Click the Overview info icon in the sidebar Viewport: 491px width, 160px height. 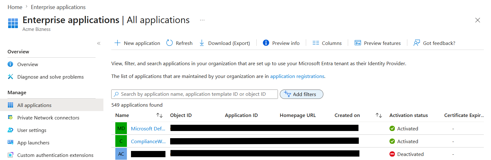click(x=10, y=64)
